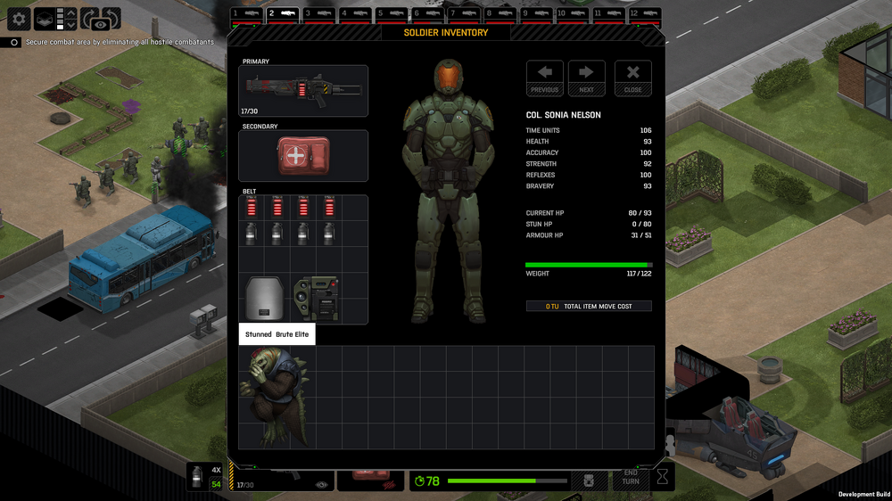Select the second belt grenade
The height and width of the screenshot is (501, 892).
[x=277, y=234]
